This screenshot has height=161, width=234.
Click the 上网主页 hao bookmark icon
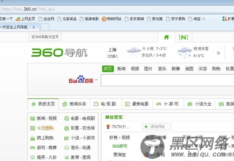(x=18, y=19)
